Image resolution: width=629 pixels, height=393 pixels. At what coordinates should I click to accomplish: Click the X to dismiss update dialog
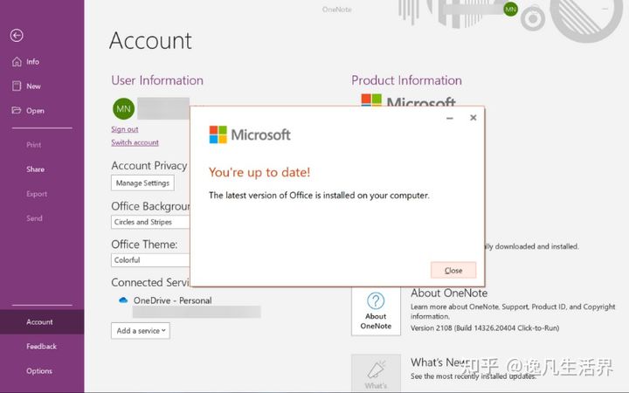(x=473, y=118)
